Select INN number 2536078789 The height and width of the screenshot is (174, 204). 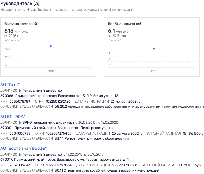coord(20,101)
